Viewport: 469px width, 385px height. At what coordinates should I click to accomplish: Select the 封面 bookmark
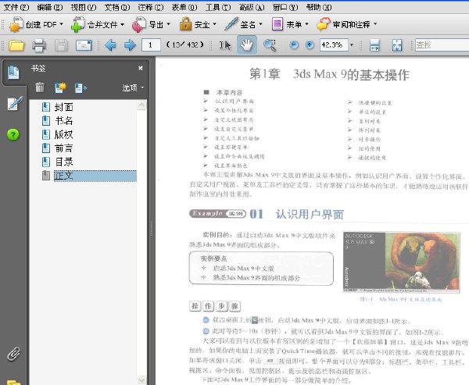(x=64, y=107)
